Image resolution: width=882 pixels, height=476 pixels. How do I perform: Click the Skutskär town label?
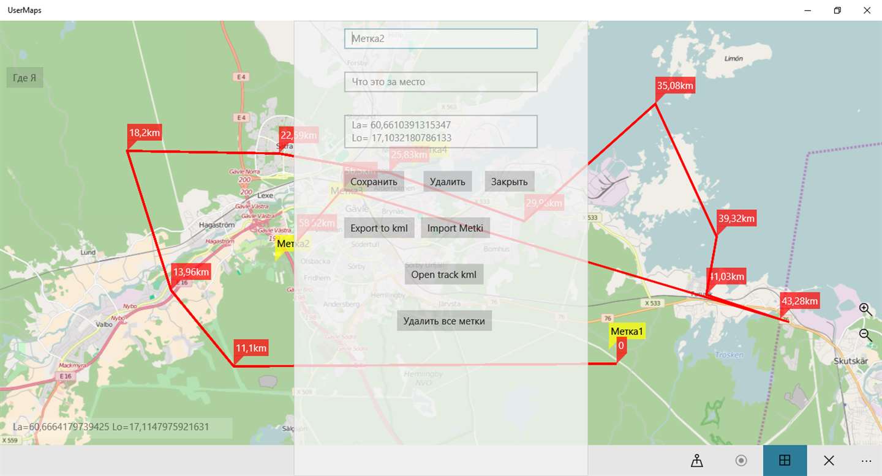[x=851, y=361]
